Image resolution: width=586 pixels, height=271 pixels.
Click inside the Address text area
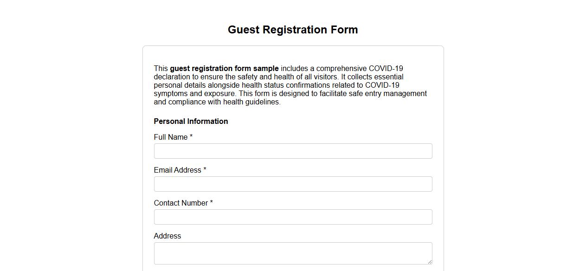tap(292, 252)
